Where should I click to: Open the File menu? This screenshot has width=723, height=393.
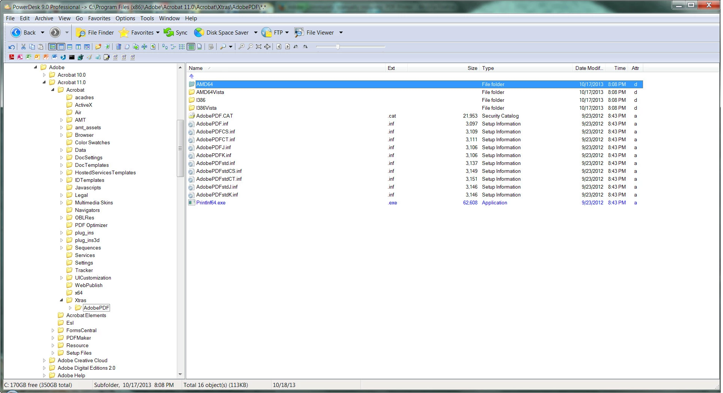point(10,18)
